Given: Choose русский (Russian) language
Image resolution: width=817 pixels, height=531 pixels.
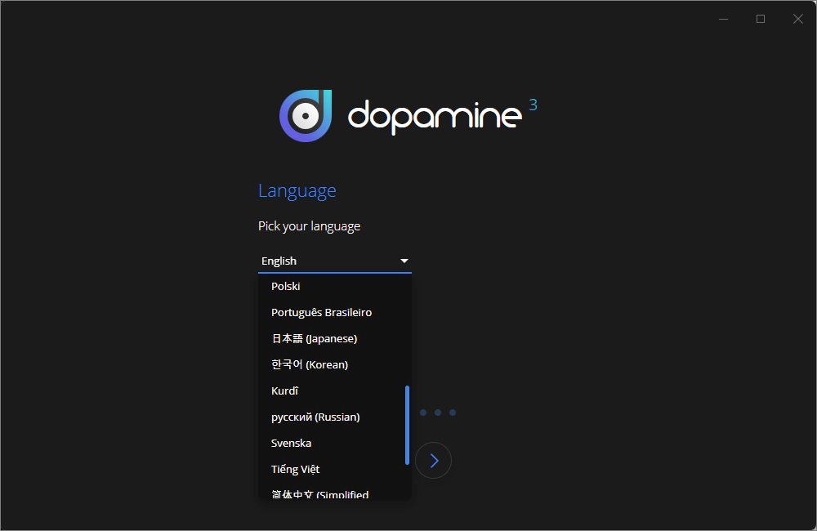Looking at the screenshot, I should pos(334,417).
